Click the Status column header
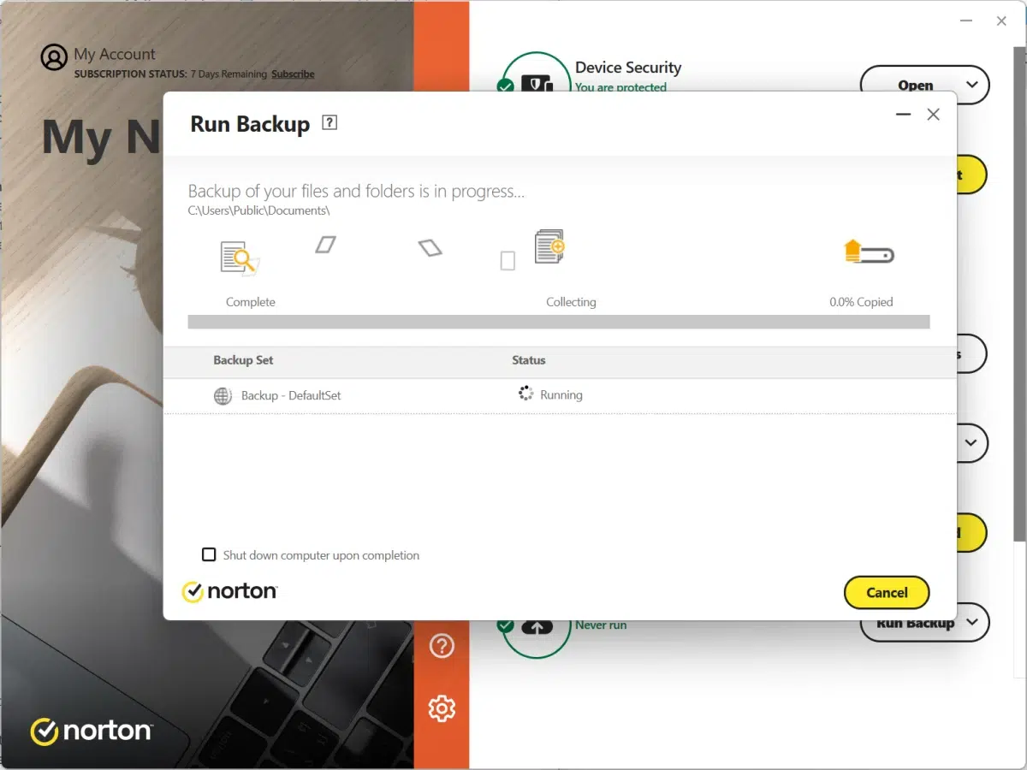 point(528,360)
